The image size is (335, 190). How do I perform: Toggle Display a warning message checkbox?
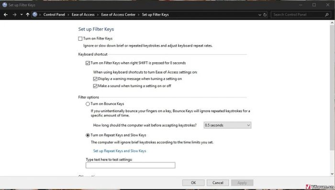point(95,79)
